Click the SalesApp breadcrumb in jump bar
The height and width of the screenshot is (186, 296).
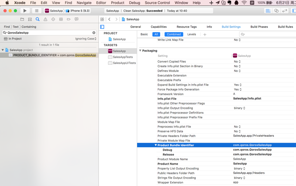(x=131, y=19)
